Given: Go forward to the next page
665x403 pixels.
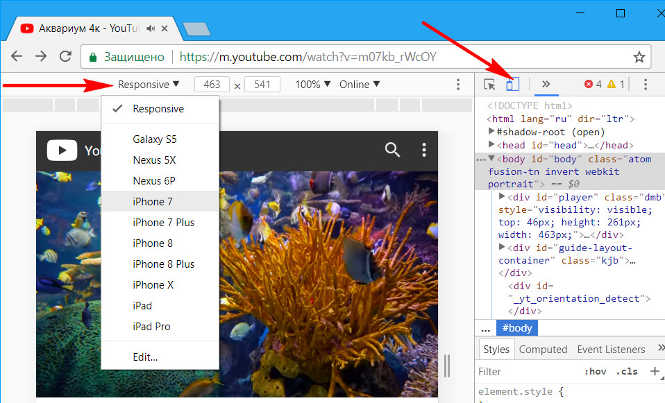Looking at the screenshot, I should [x=41, y=56].
